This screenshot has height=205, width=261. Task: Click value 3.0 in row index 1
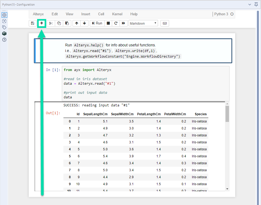[x=131, y=128]
